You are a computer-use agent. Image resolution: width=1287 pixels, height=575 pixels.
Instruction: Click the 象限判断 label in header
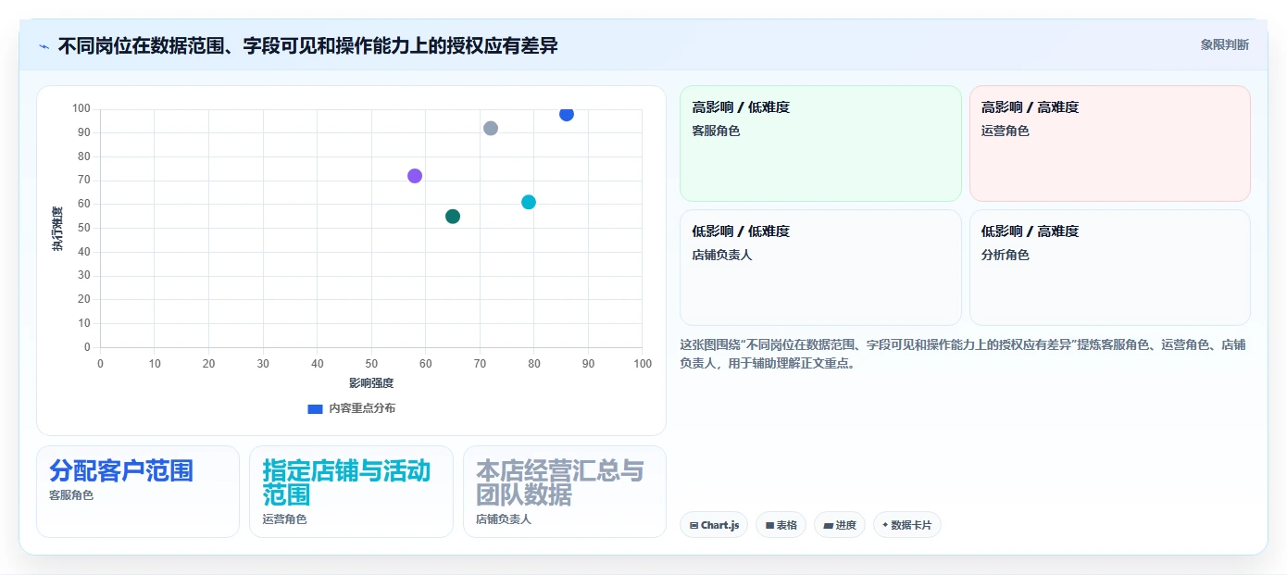pyautogui.click(x=1225, y=44)
